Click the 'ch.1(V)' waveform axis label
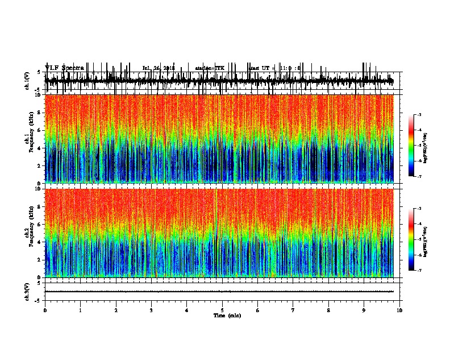450x348 pixels. click(x=27, y=81)
